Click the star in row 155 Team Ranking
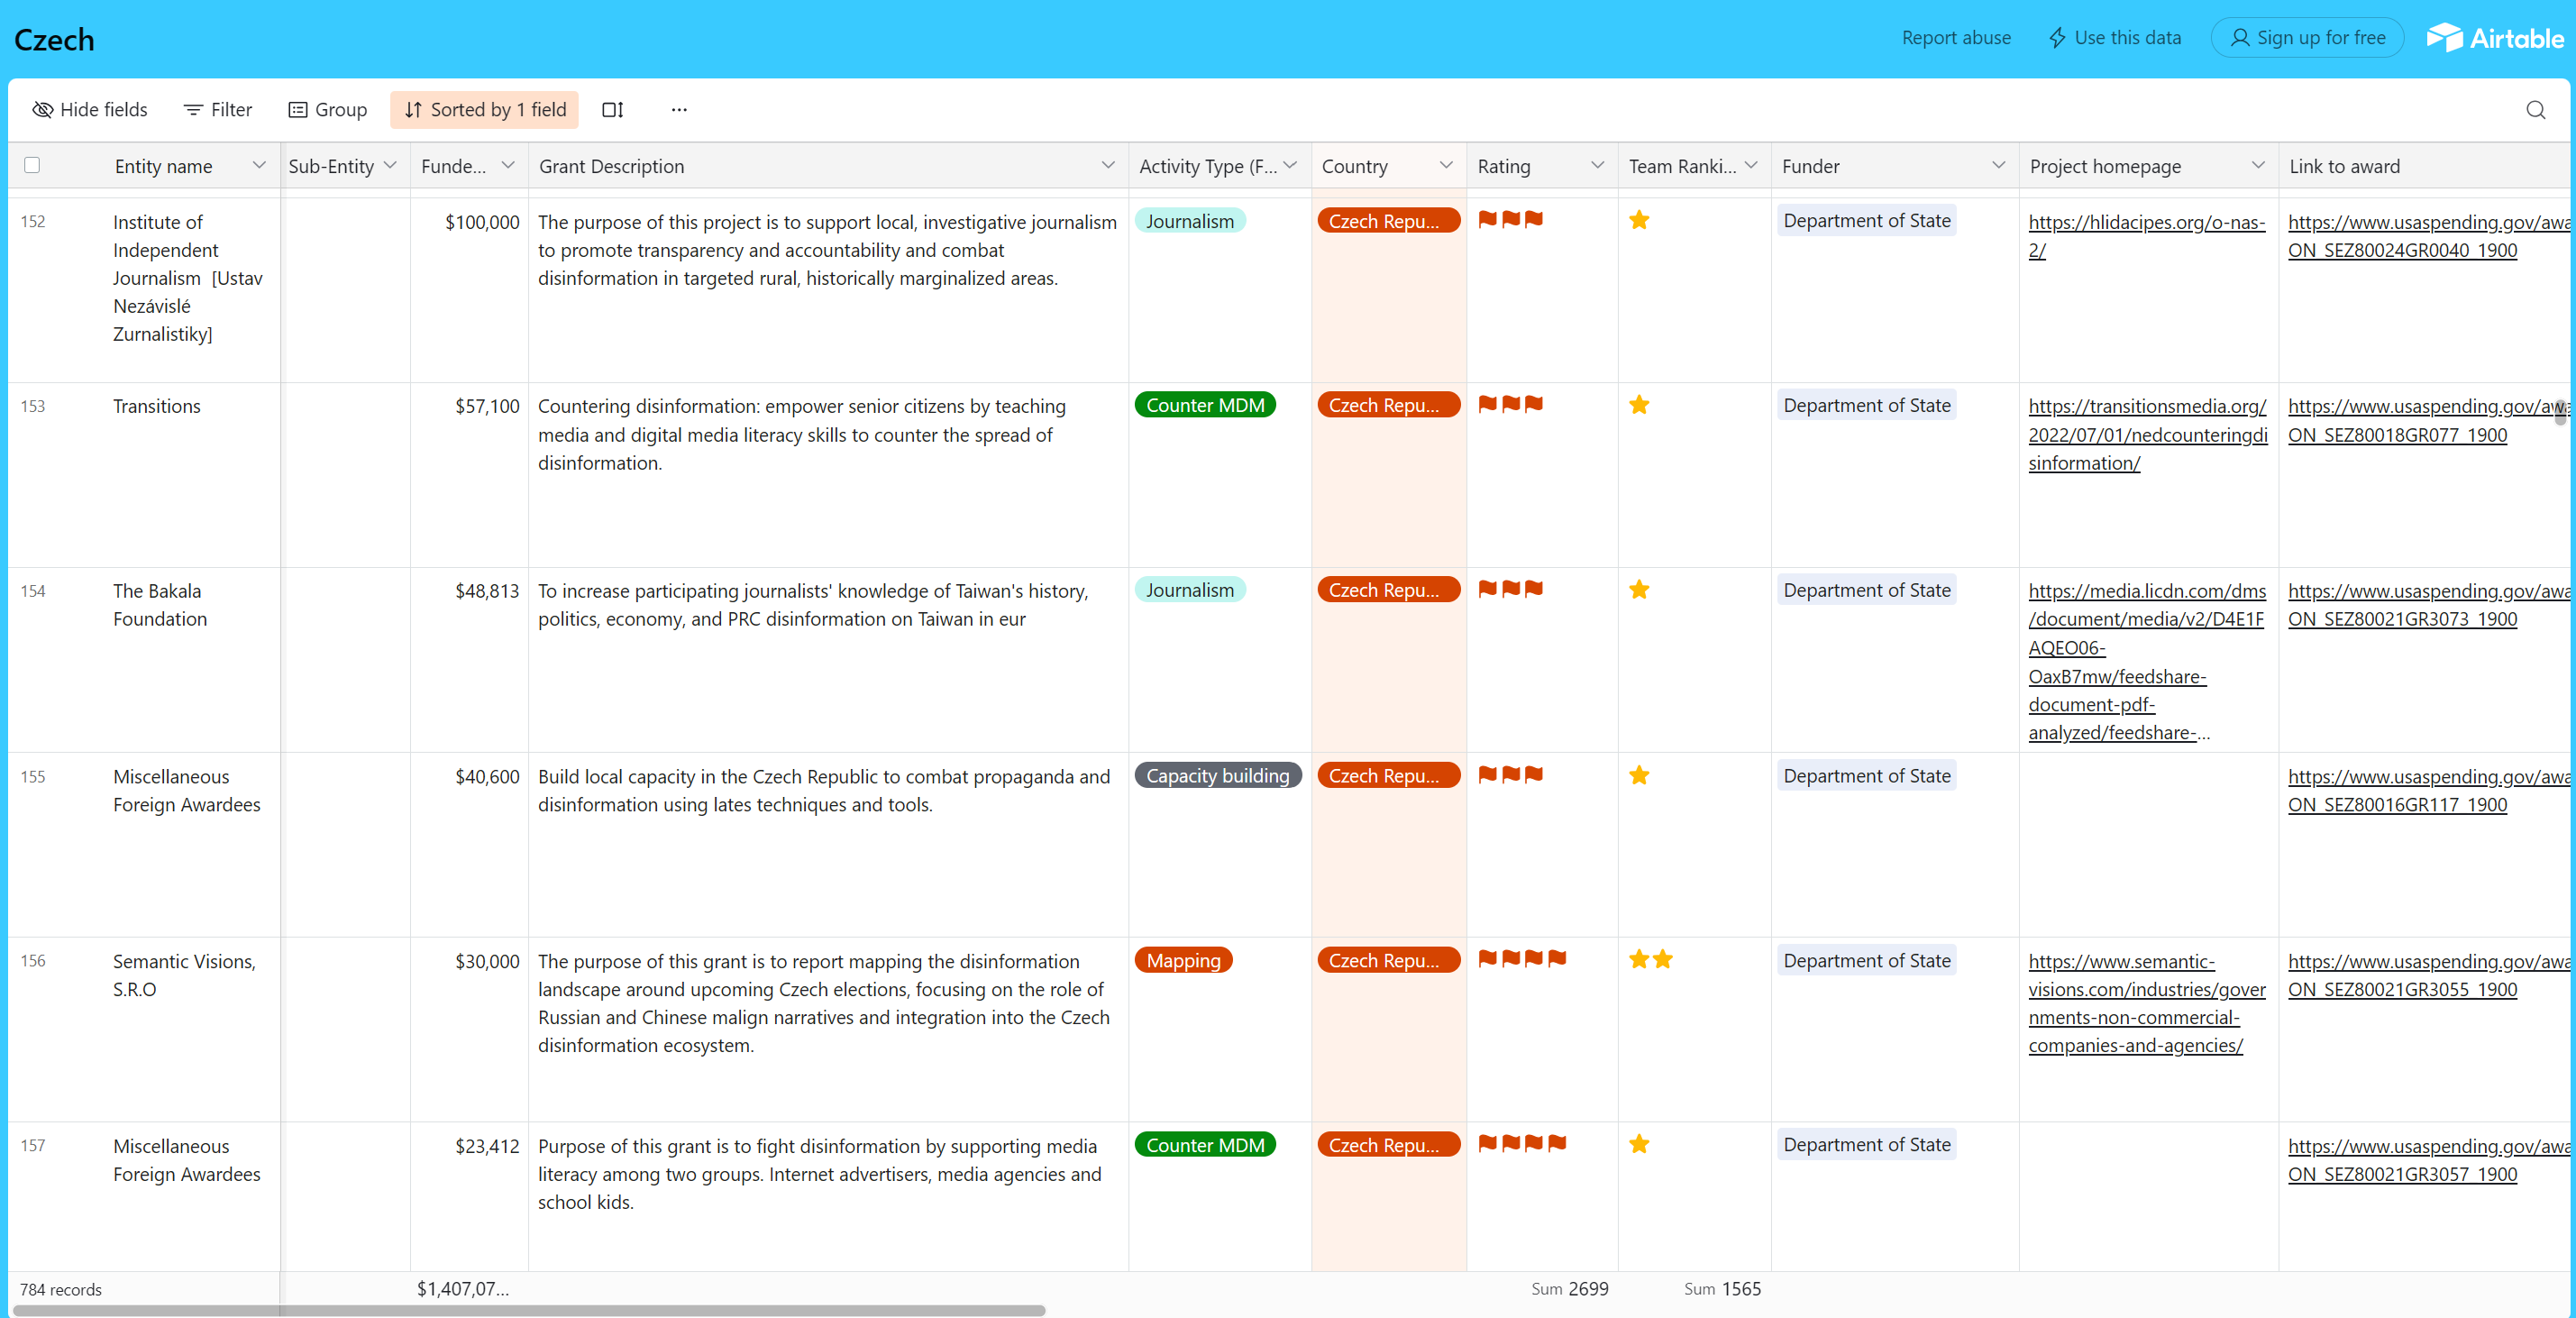Viewport: 2576px width, 1318px height. [x=1639, y=775]
